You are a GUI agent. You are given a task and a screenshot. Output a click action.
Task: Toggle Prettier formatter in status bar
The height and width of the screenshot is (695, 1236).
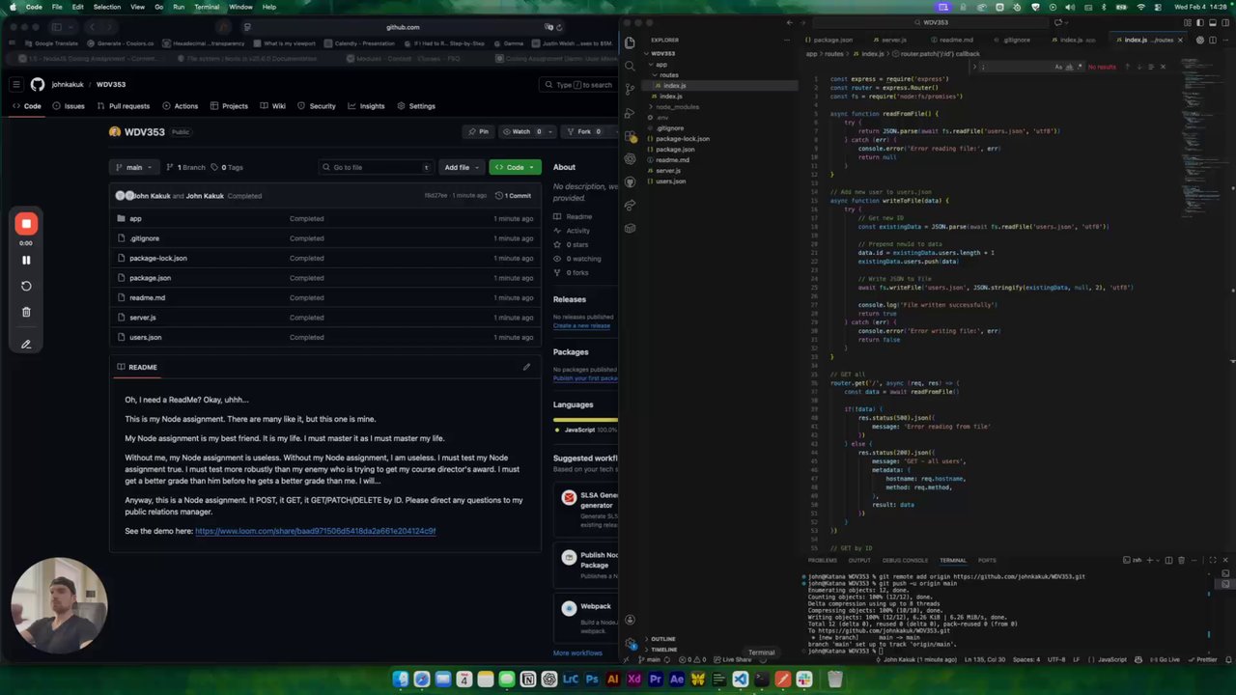1203,659
